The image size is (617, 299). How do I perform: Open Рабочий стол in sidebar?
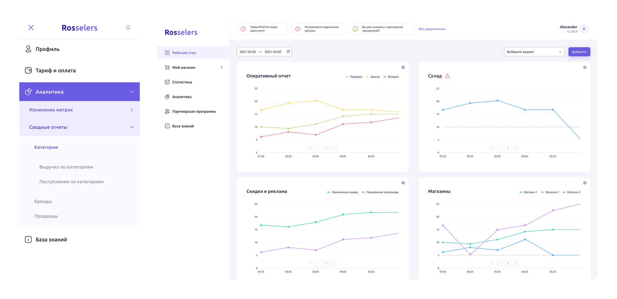coord(184,53)
